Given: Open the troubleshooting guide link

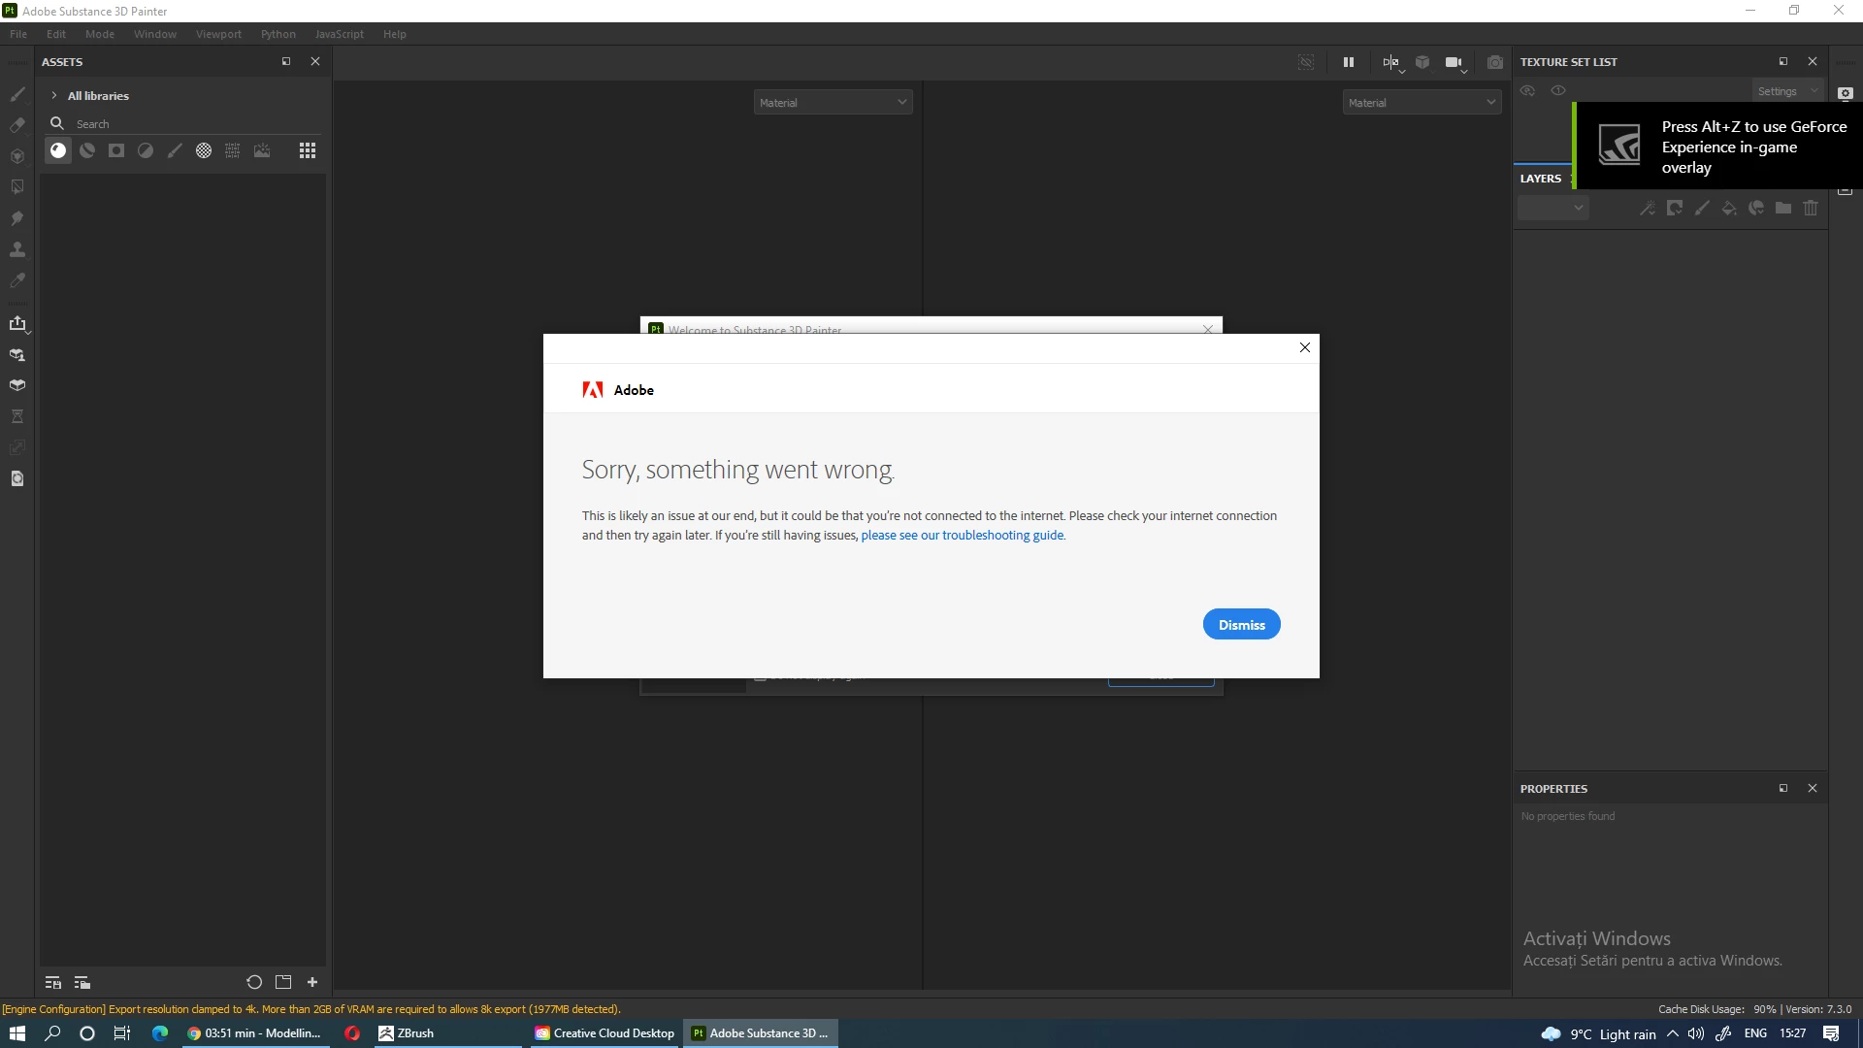Looking at the screenshot, I should [x=963, y=536].
